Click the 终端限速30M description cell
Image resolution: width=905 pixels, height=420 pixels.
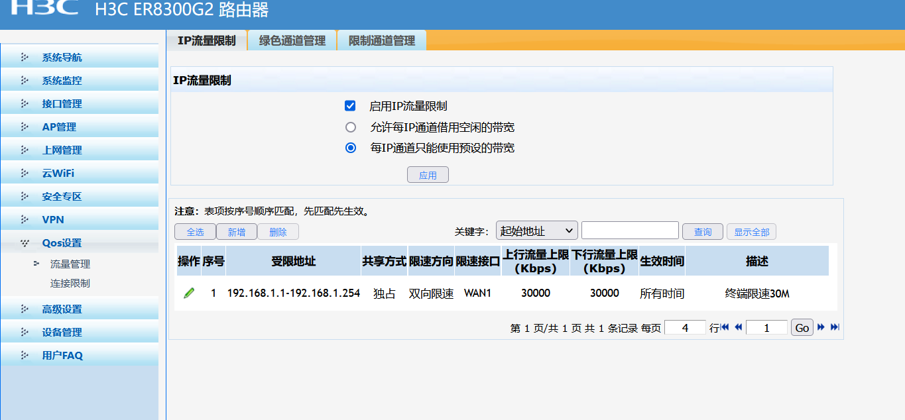pos(757,293)
